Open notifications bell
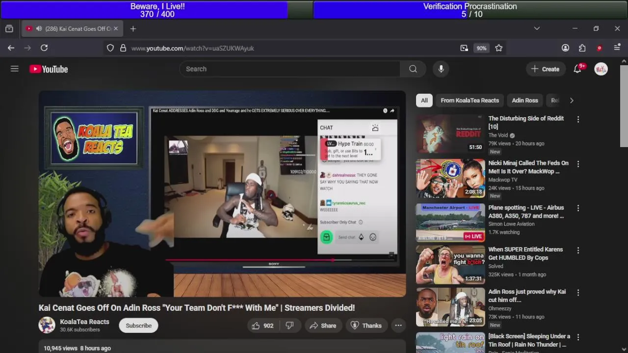 click(577, 69)
